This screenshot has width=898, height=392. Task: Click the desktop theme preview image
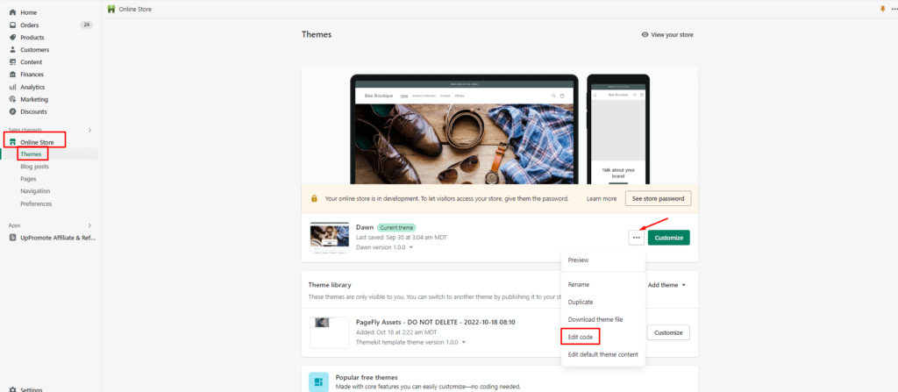coord(464,130)
